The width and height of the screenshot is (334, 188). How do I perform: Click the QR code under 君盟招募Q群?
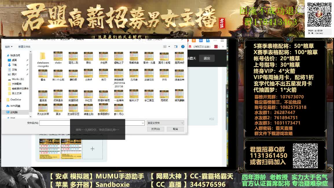pos(305,156)
